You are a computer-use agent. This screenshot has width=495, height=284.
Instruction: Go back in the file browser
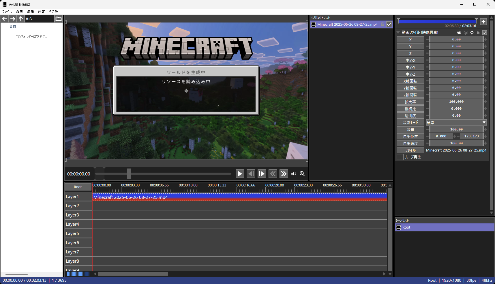click(x=5, y=19)
